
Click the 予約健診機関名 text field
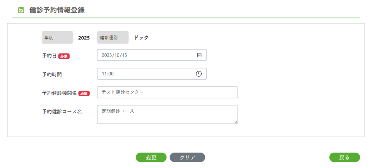167,92
